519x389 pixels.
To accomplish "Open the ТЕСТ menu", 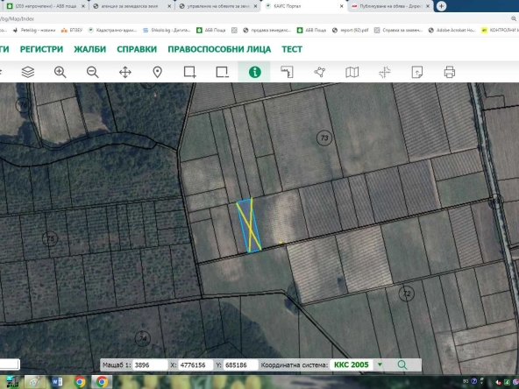I will click(292, 49).
